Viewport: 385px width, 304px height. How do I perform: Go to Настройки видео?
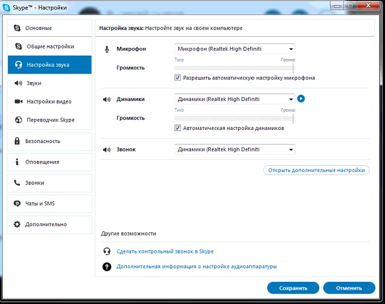(x=49, y=102)
